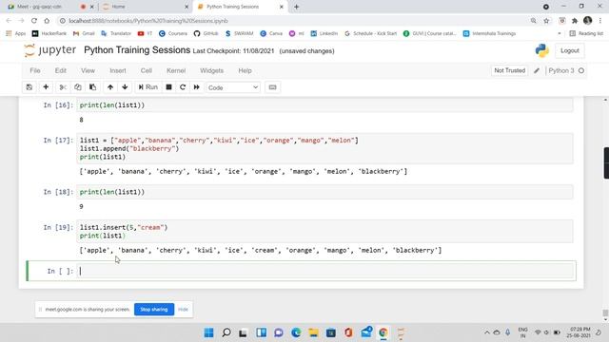Click the pencil edit icon near kernel
Image resolution: width=609 pixels, height=342 pixels.
tap(537, 70)
